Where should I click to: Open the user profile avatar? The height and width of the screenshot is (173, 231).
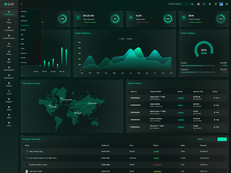[221, 4]
